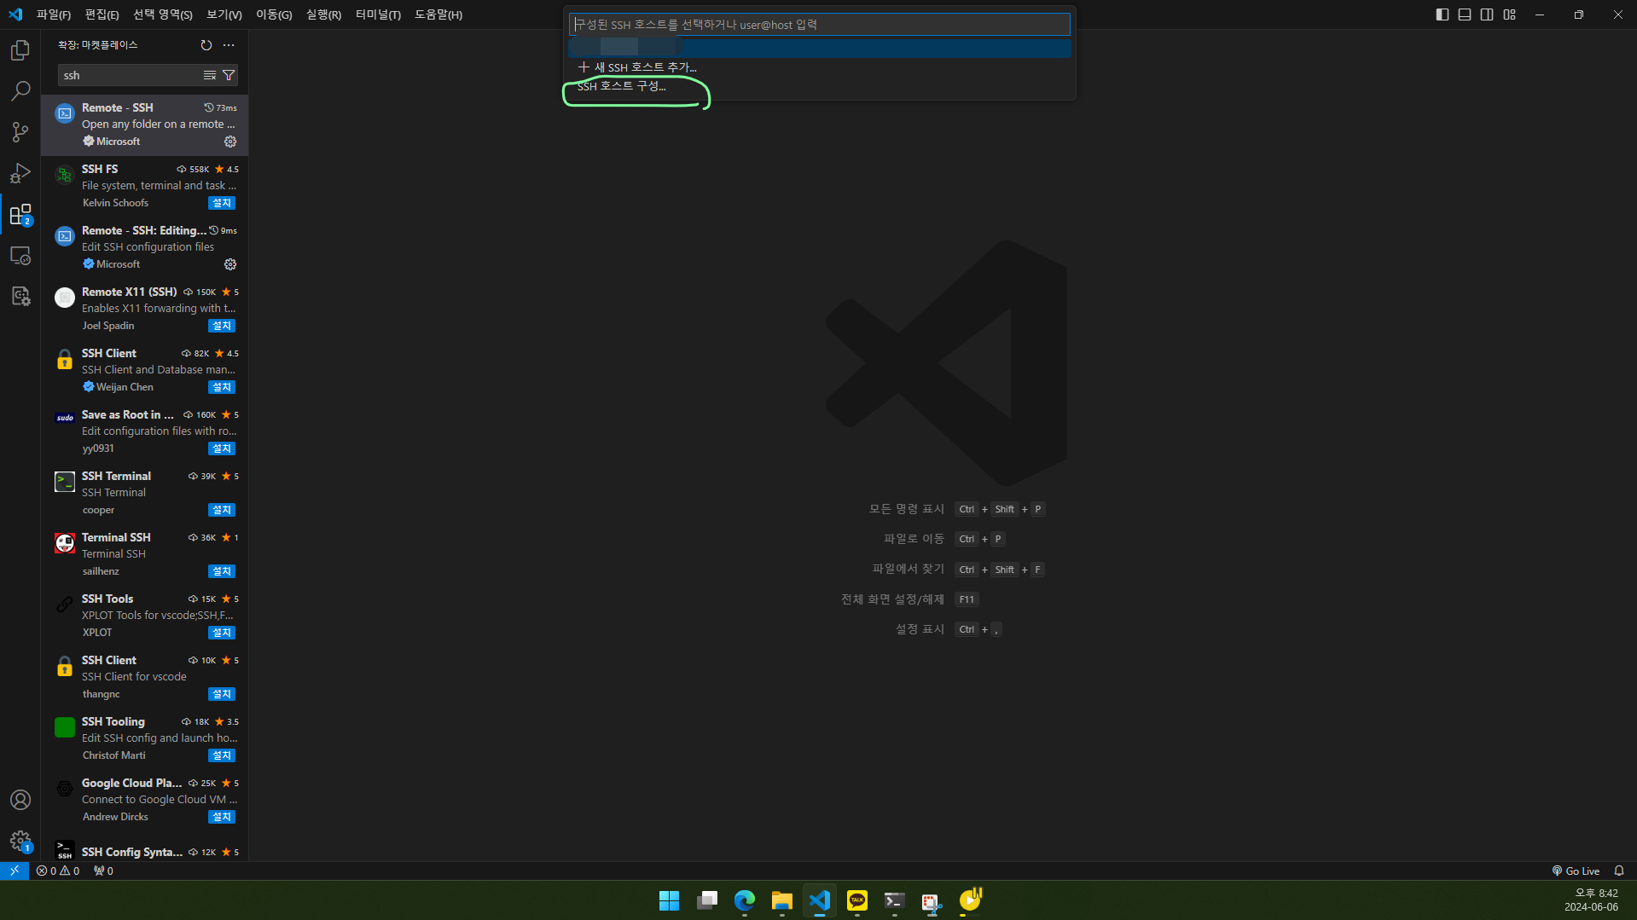Install the SSH FS extension
1637x920 pixels.
[222, 203]
